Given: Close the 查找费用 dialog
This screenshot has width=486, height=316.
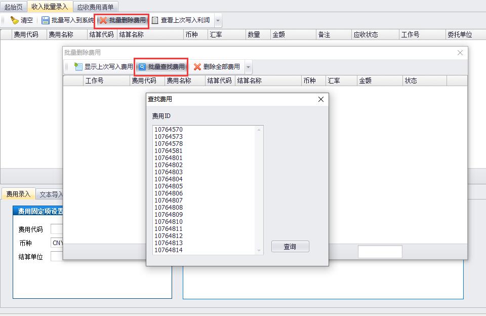Looking at the screenshot, I should click(x=321, y=99).
